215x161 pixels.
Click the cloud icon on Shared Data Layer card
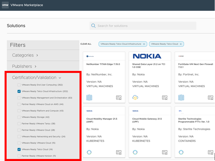[x=135, y=98]
